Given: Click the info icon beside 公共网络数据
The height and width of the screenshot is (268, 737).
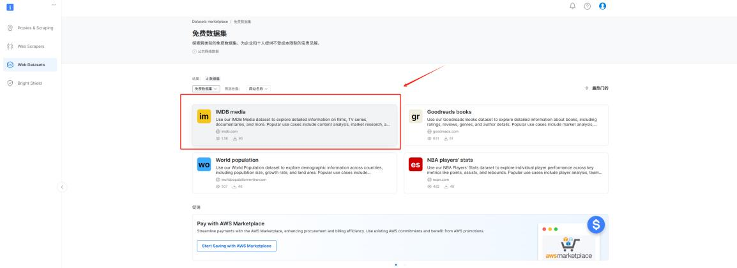Looking at the screenshot, I should click(195, 52).
